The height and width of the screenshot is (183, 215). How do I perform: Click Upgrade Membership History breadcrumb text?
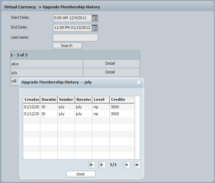[x=71, y=7]
